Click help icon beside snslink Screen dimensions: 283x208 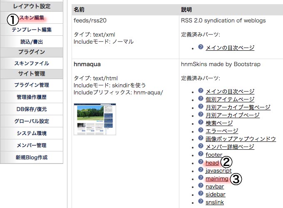click(x=201, y=201)
